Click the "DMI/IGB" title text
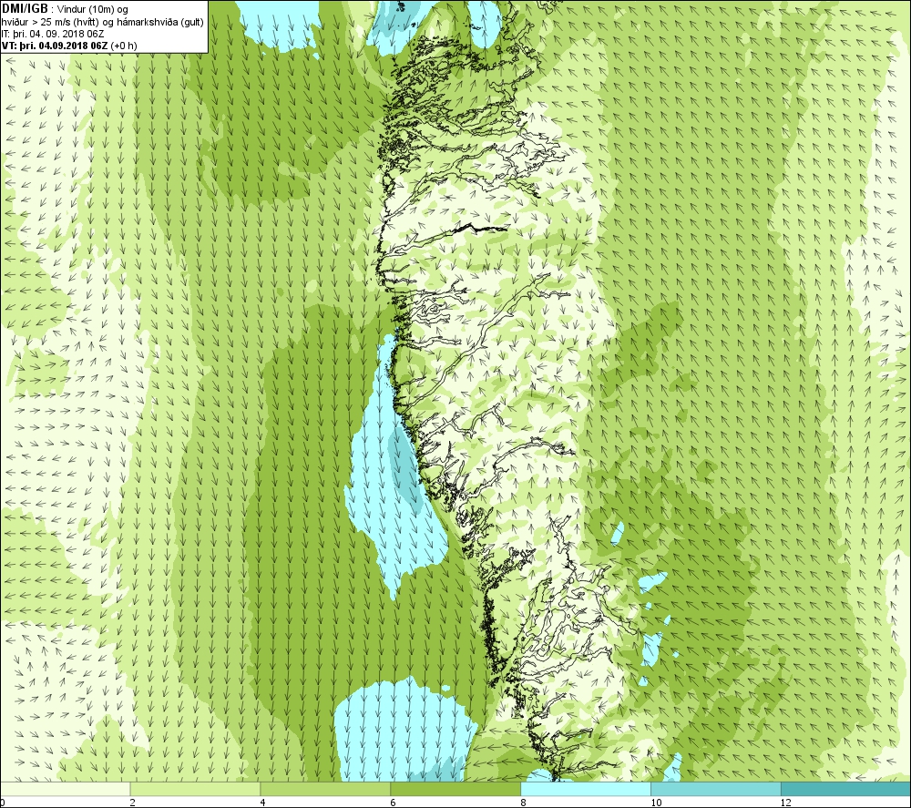 tap(25, 9)
